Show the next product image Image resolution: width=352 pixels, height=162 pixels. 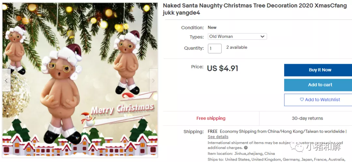pos(153,80)
